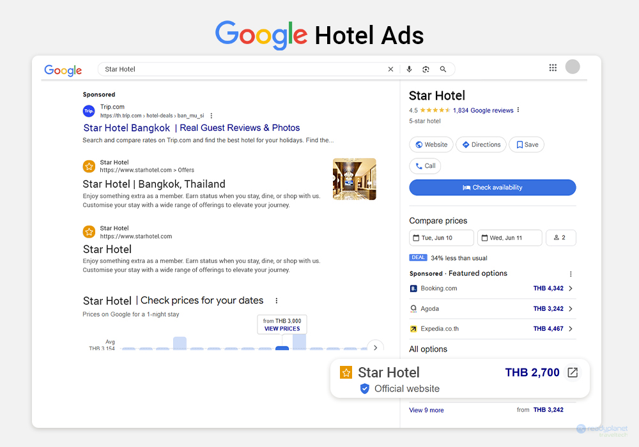The width and height of the screenshot is (639, 447).
Task: Click the View 9 more link
Action: [426, 410]
